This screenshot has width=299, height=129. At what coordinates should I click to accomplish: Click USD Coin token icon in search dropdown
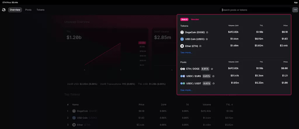pos(182,39)
